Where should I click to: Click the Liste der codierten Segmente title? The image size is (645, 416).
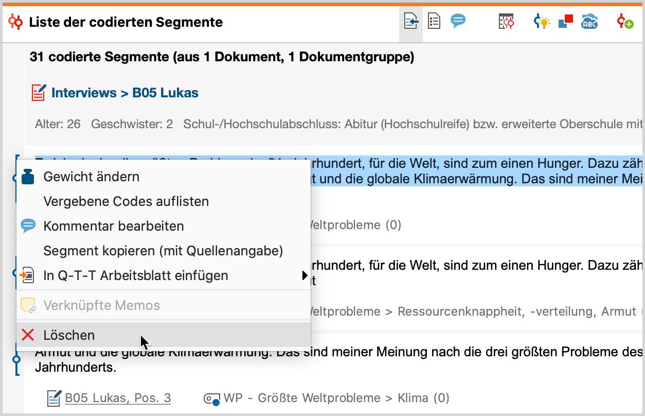coord(126,22)
